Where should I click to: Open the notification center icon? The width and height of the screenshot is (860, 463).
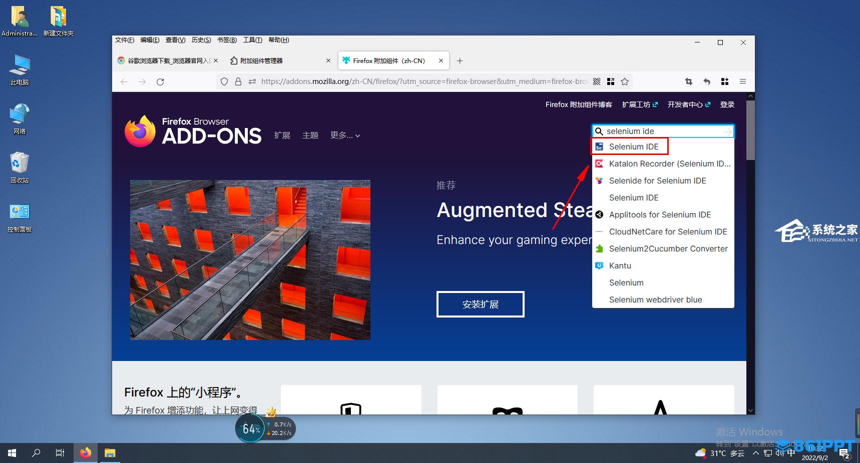(845, 454)
